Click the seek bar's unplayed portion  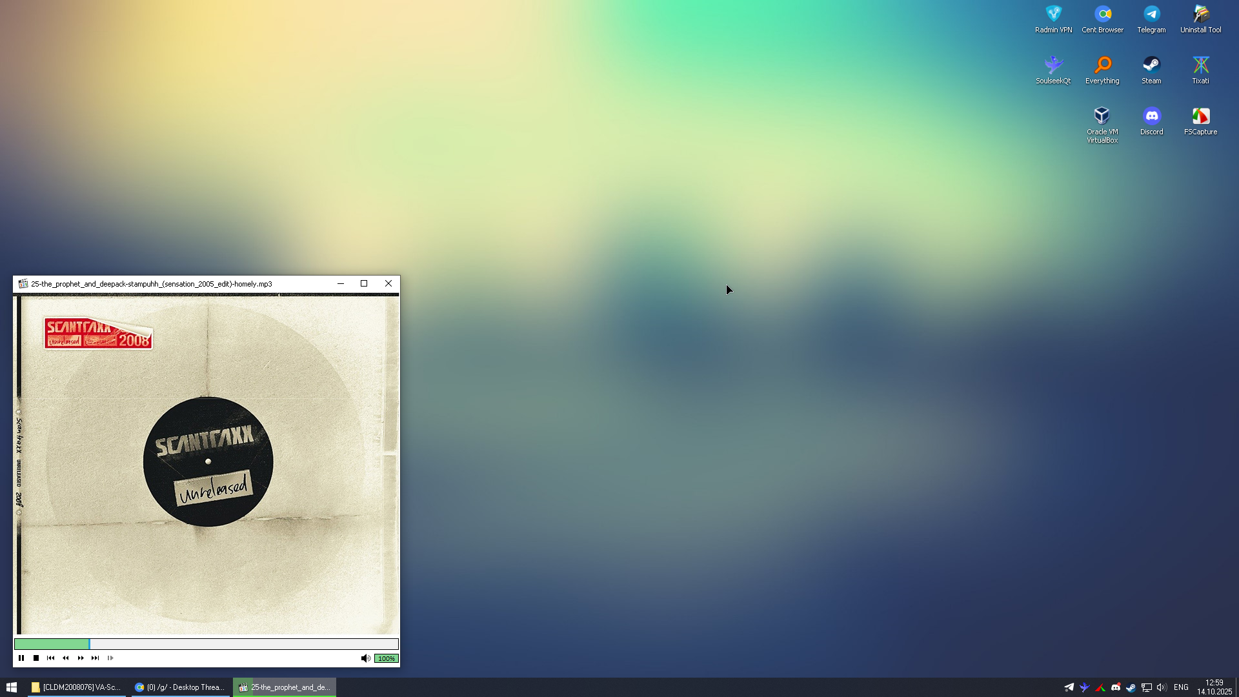coord(245,644)
